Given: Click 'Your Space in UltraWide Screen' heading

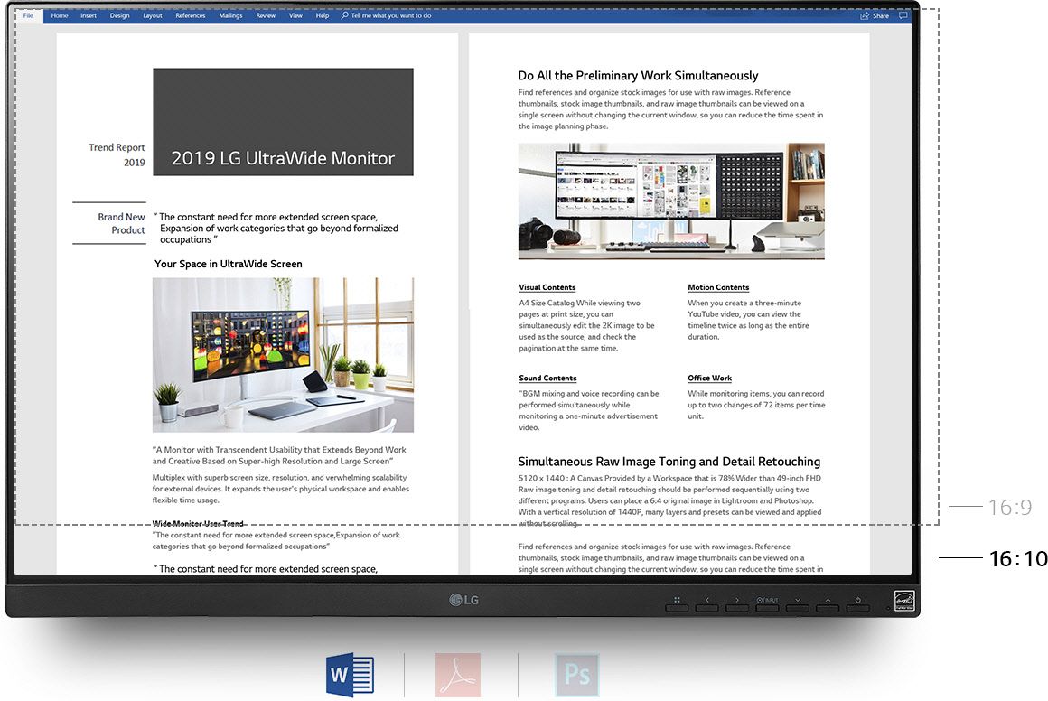Looking at the screenshot, I should [x=228, y=264].
